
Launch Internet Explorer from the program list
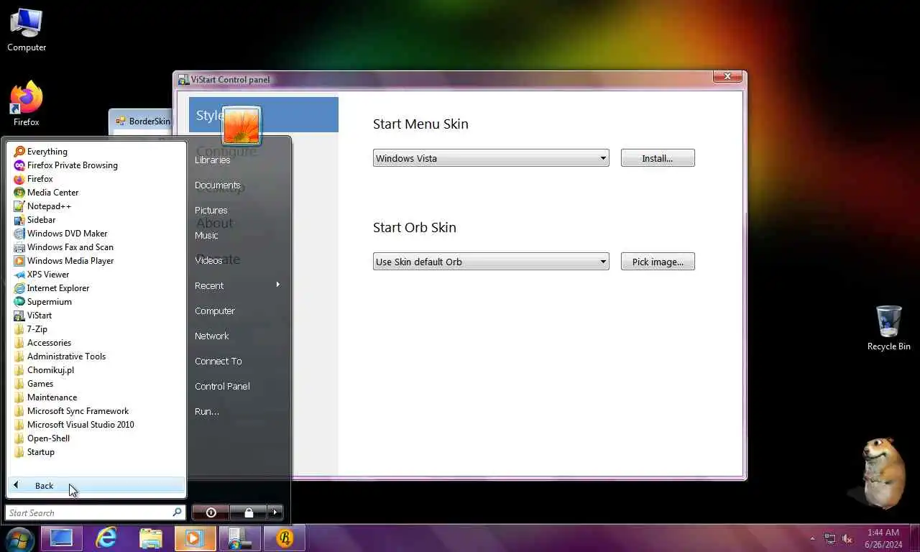point(51,288)
